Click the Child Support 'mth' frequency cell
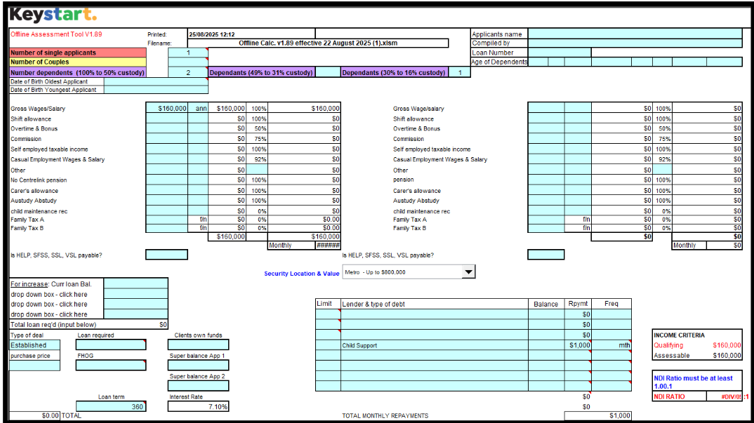This screenshot has height=423, width=754. [611, 345]
